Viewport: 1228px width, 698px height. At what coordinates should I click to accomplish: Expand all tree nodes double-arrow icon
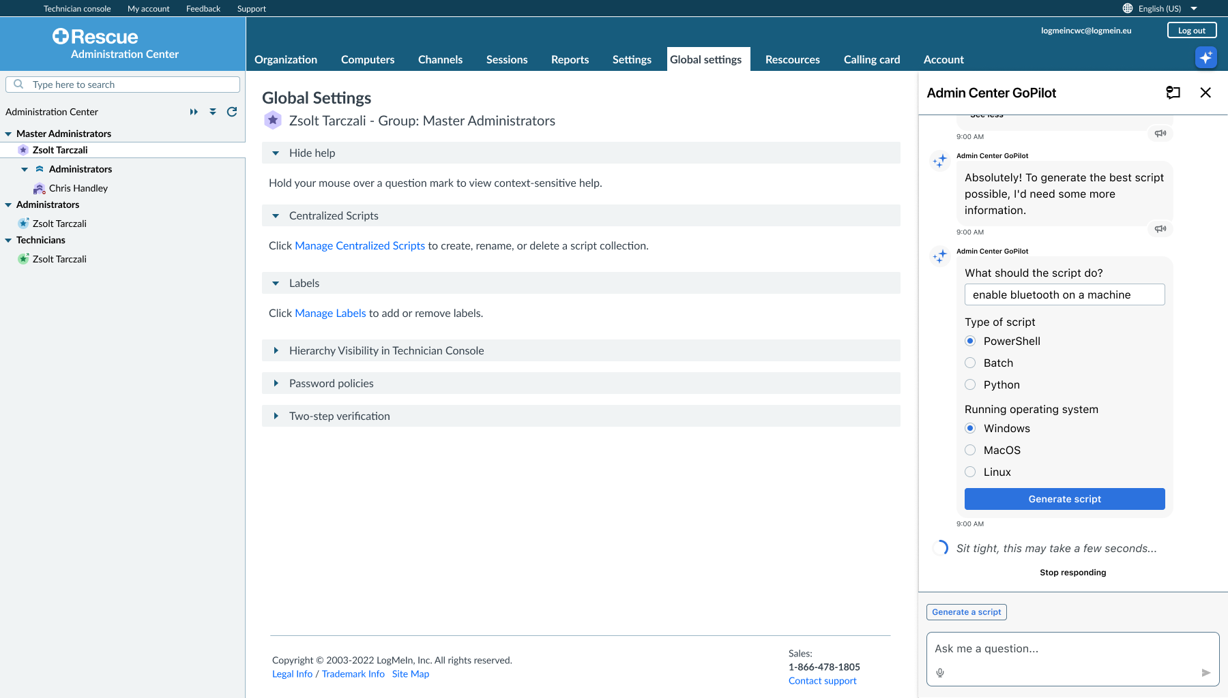point(194,112)
